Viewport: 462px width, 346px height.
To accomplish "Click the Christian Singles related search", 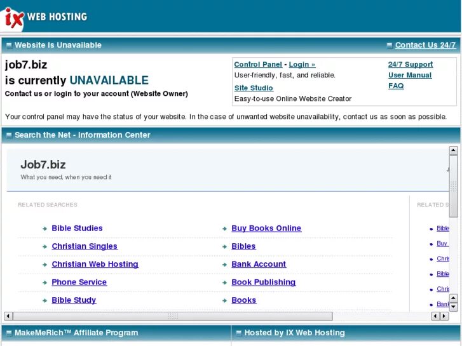I will coord(85,246).
